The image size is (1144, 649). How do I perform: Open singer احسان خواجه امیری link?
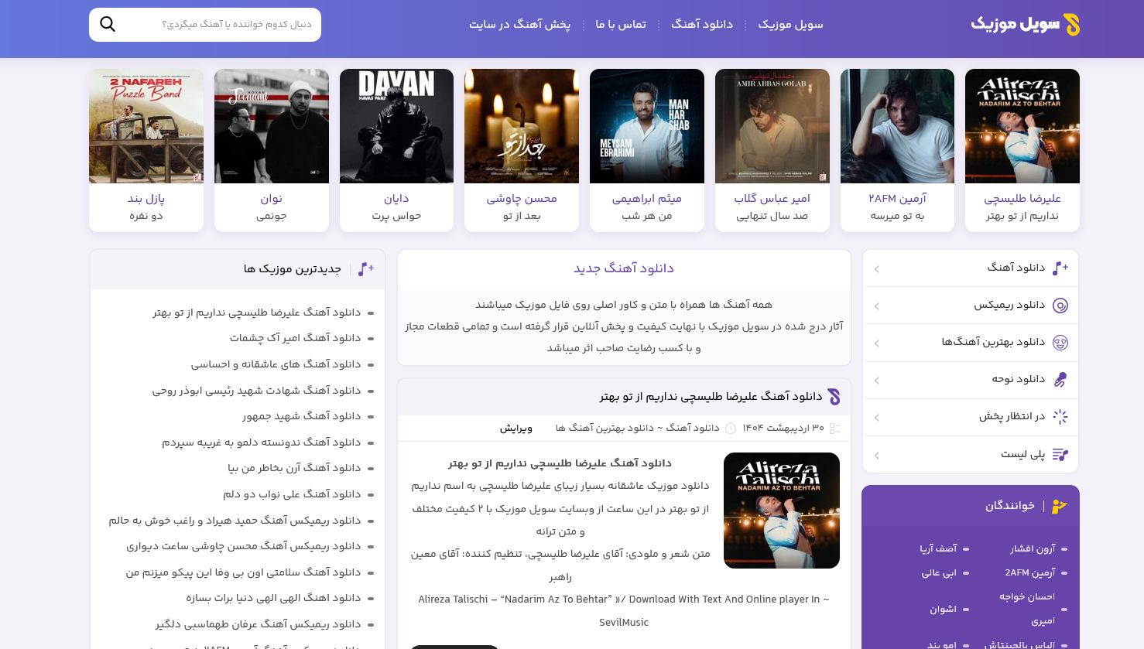click(1027, 608)
